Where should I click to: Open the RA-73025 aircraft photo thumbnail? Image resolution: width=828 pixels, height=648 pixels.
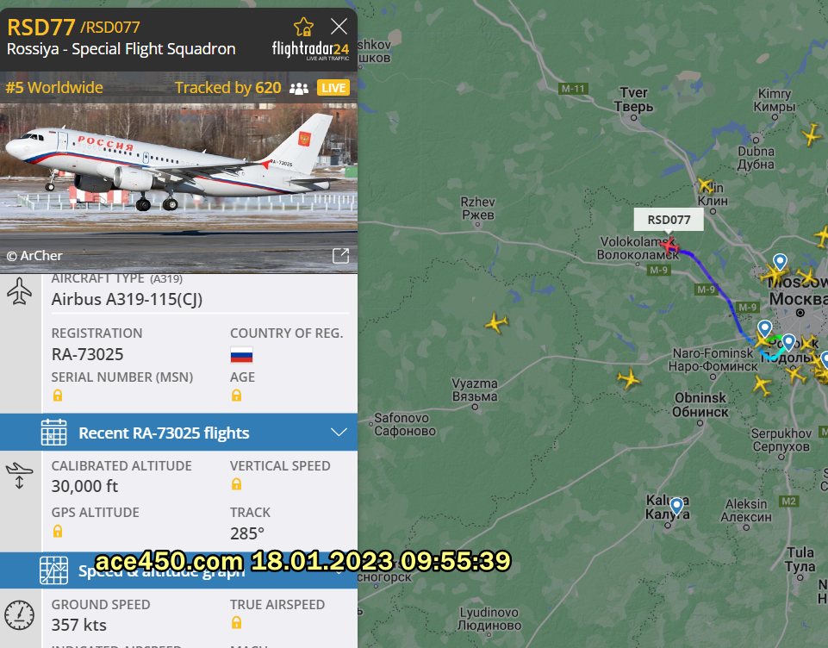click(x=178, y=188)
